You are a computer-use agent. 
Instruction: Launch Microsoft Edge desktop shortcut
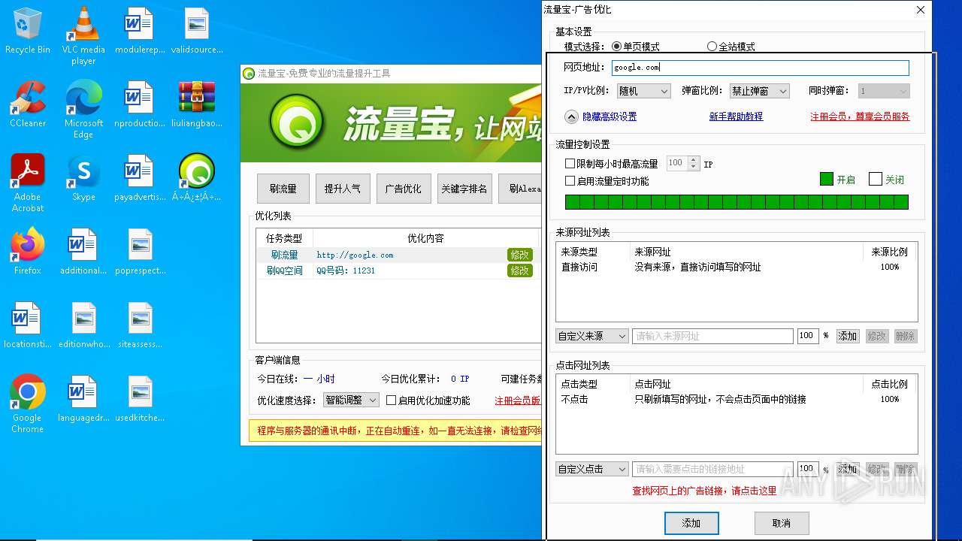coord(83,109)
